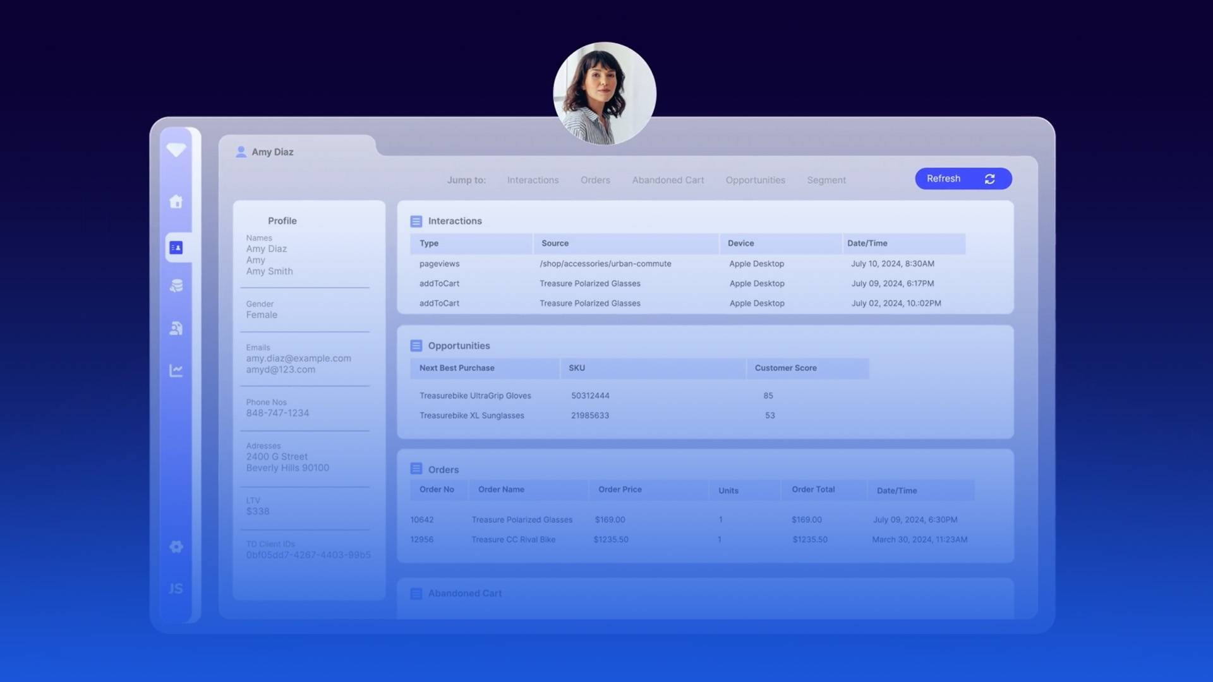The image size is (1213, 682).
Task: Jump to Segment section link
Action: (826, 180)
